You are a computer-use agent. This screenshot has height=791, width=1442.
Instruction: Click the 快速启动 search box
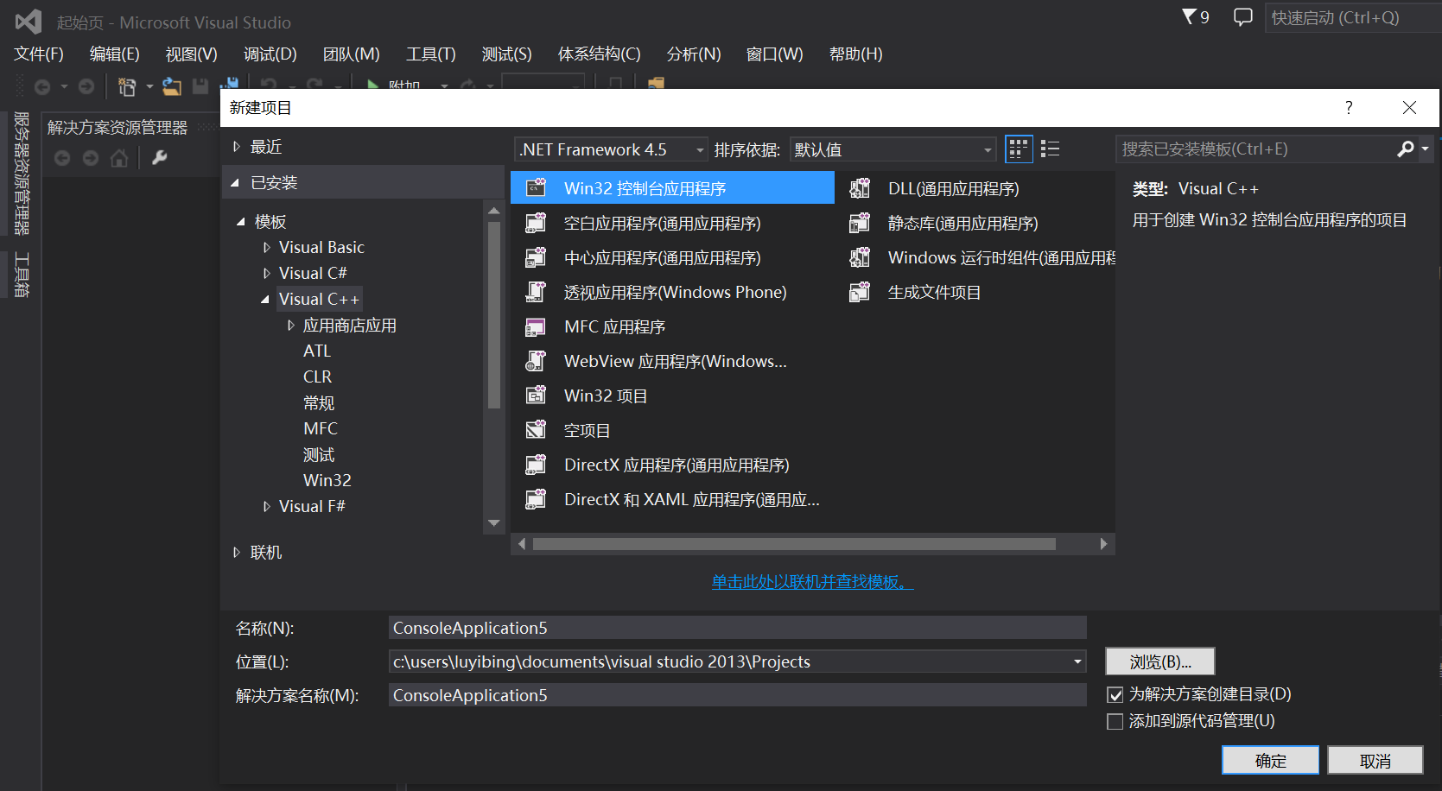[x=1352, y=17]
